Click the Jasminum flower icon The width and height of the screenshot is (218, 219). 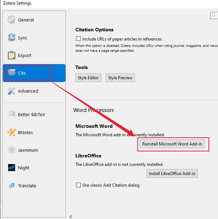point(12,150)
